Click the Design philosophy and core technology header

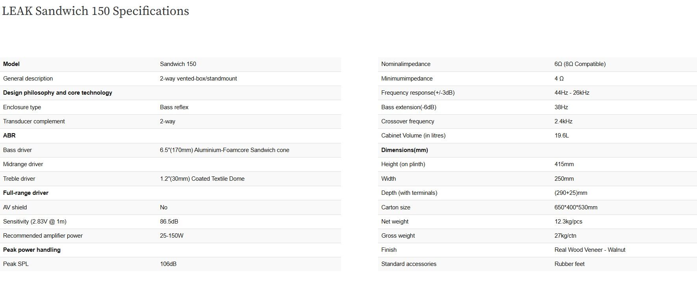pyautogui.click(x=57, y=93)
